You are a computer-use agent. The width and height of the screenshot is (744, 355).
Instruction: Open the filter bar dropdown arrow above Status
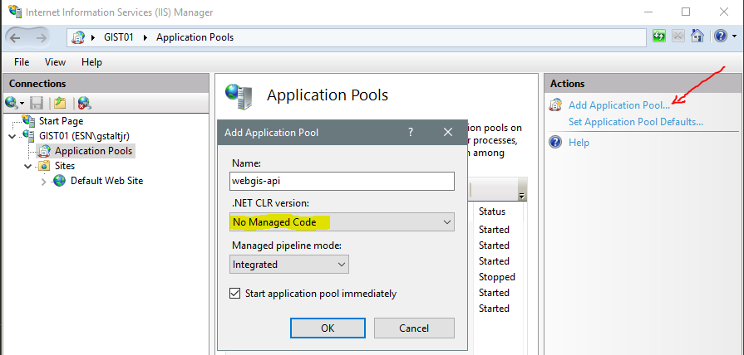[x=522, y=196]
